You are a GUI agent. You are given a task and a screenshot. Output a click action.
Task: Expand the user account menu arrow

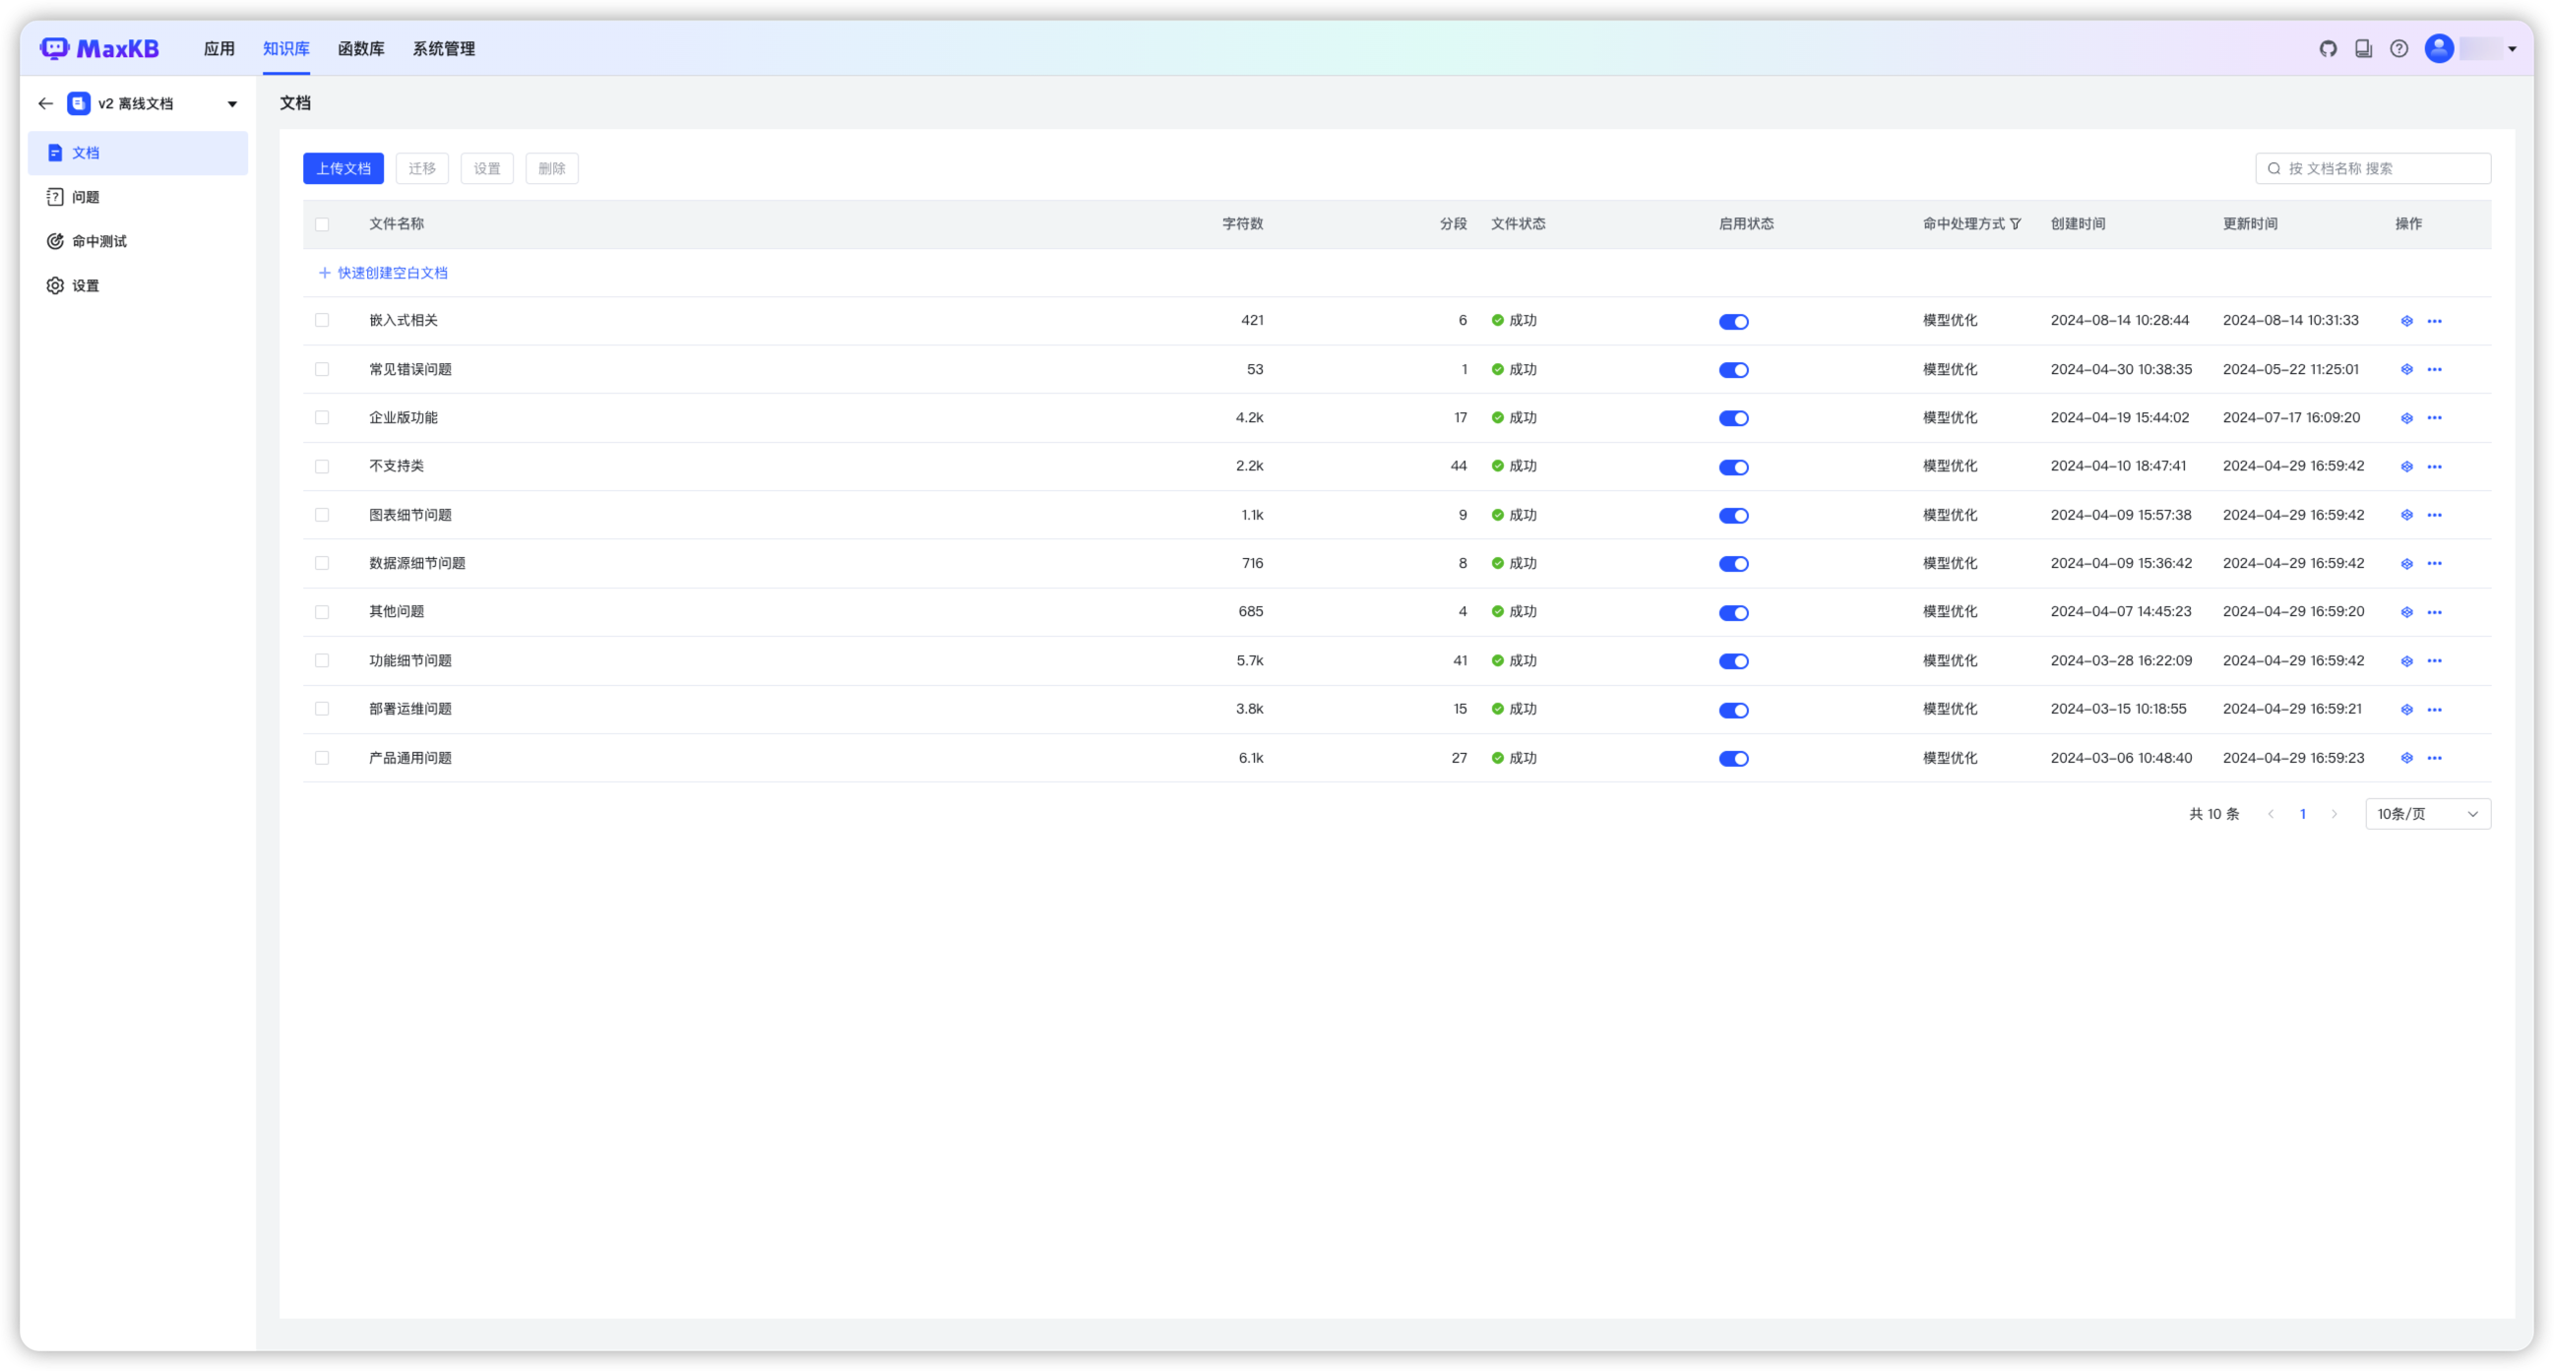pyautogui.click(x=2512, y=48)
